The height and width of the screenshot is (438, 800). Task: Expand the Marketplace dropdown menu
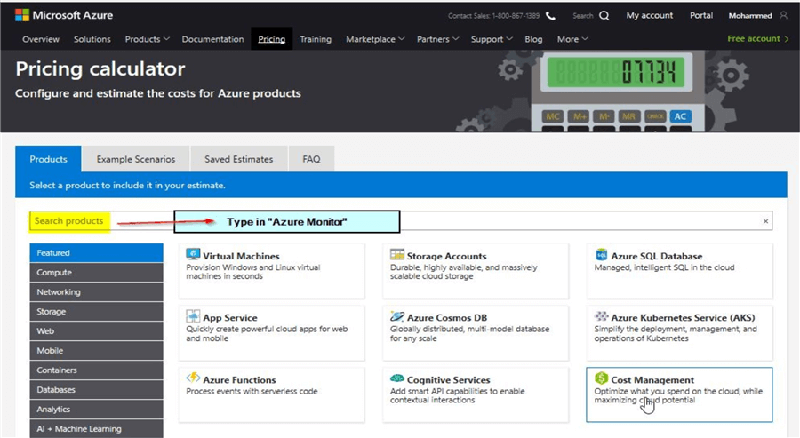(x=375, y=39)
